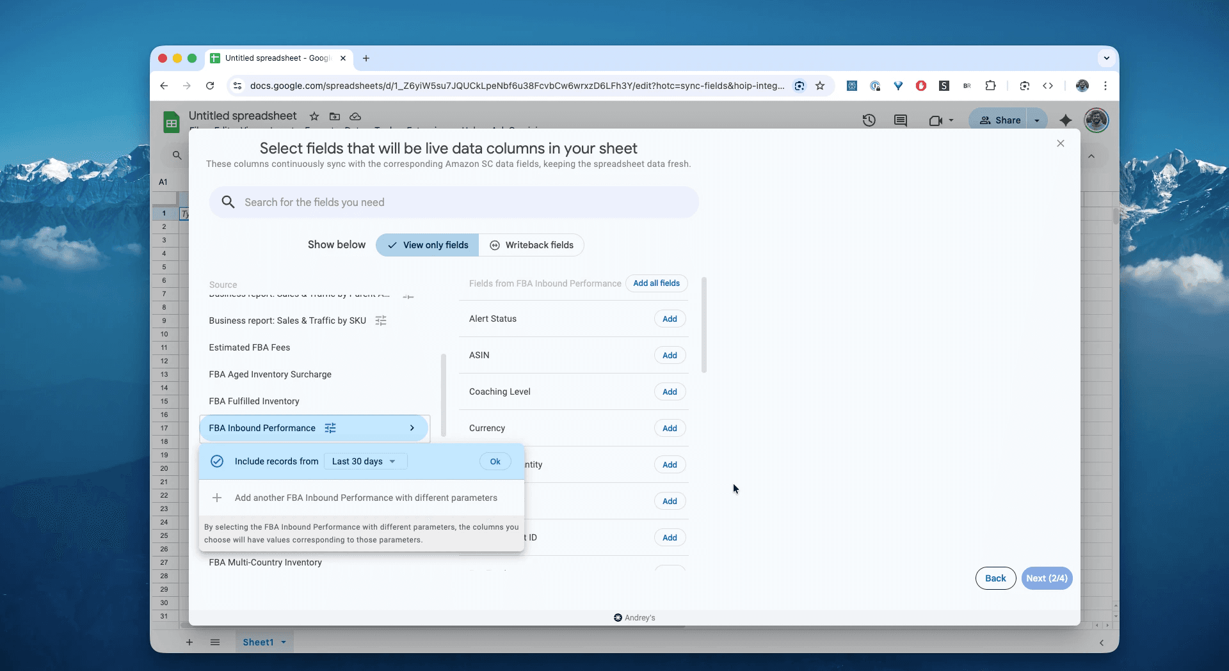
Task: Select FBA Multi-Country Inventory source
Action: coord(265,562)
